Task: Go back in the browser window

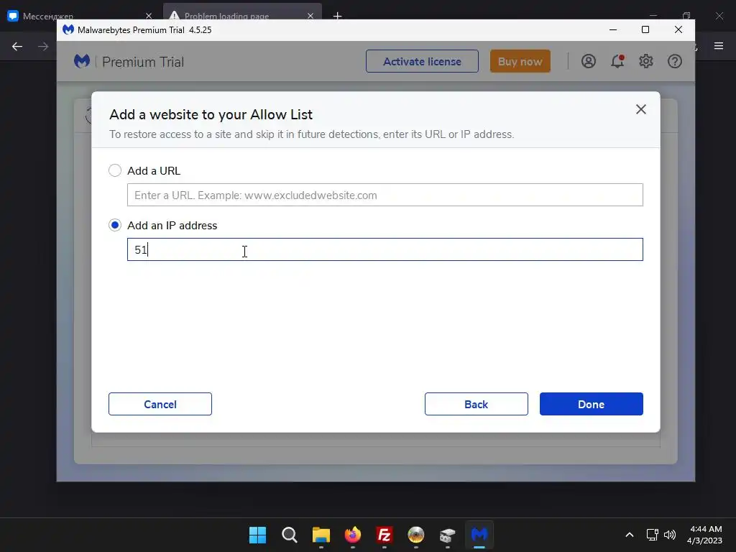Action: pos(17,46)
